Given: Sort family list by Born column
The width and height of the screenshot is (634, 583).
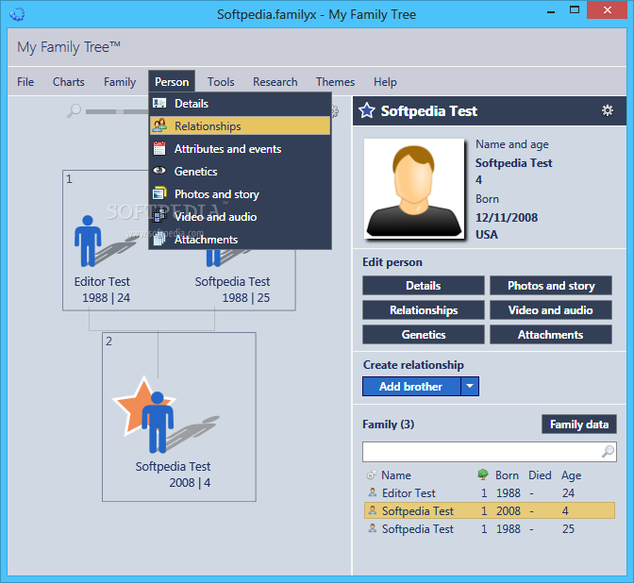Looking at the screenshot, I should tap(507, 475).
